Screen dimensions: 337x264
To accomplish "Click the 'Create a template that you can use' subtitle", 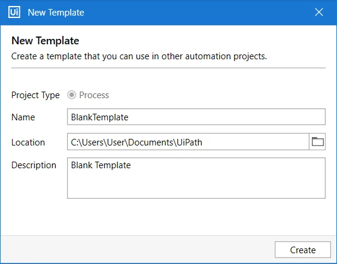I will (x=139, y=56).
